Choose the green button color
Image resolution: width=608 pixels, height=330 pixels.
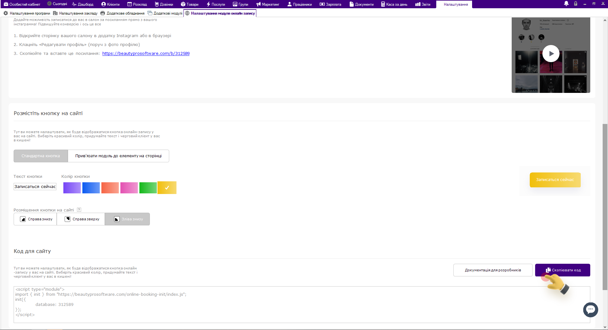pyautogui.click(x=148, y=188)
